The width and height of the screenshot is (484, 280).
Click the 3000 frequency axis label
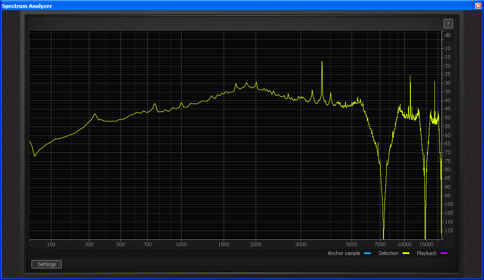(301, 244)
